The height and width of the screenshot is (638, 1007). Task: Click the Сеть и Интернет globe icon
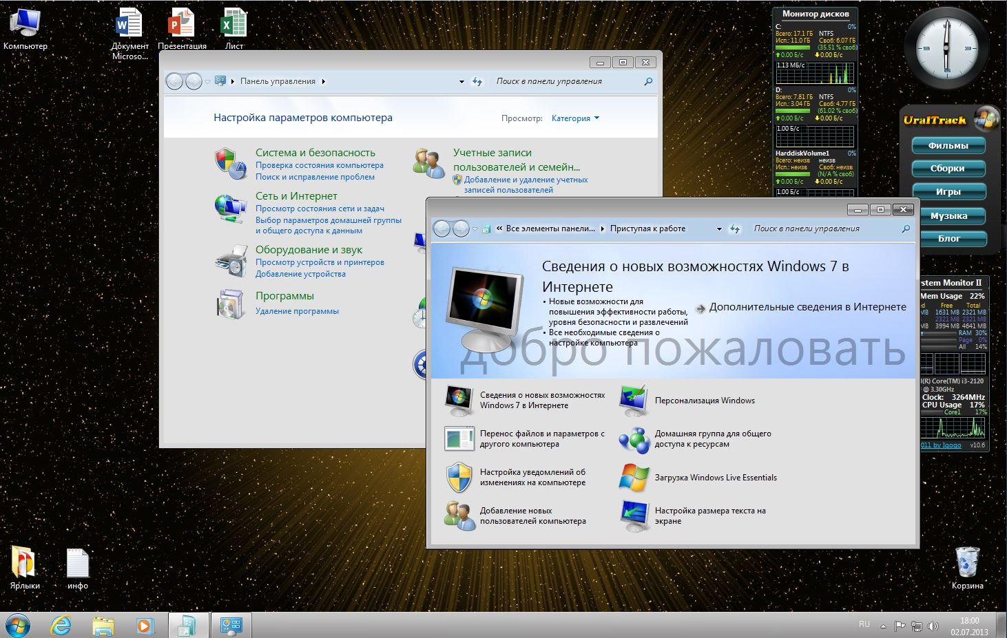pos(229,207)
